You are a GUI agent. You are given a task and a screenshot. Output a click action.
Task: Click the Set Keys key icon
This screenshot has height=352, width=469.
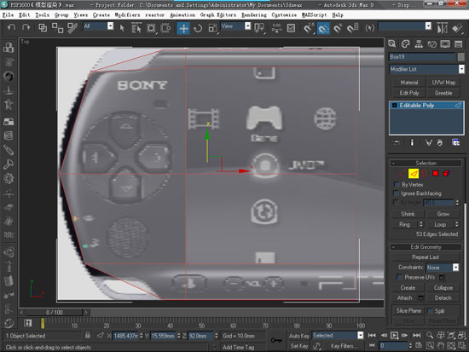[x=276, y=340]
